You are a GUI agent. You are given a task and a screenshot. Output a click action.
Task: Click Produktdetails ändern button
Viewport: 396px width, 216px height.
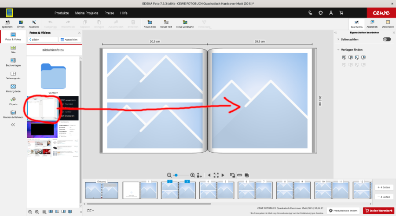coord(344,211)
